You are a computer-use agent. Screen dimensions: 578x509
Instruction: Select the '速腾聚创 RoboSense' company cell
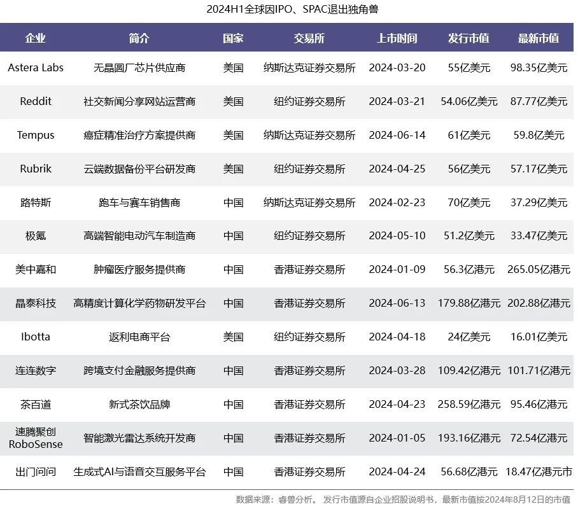click(x=36, y=438)
